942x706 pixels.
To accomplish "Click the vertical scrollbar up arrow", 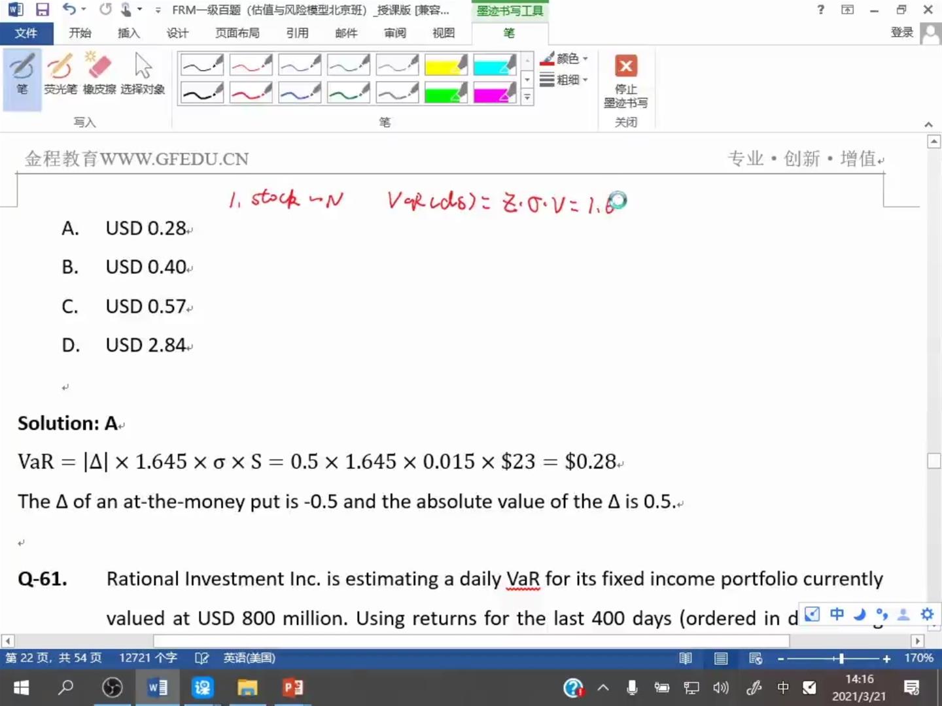I will pyautogui.click(x=934, y=141).
